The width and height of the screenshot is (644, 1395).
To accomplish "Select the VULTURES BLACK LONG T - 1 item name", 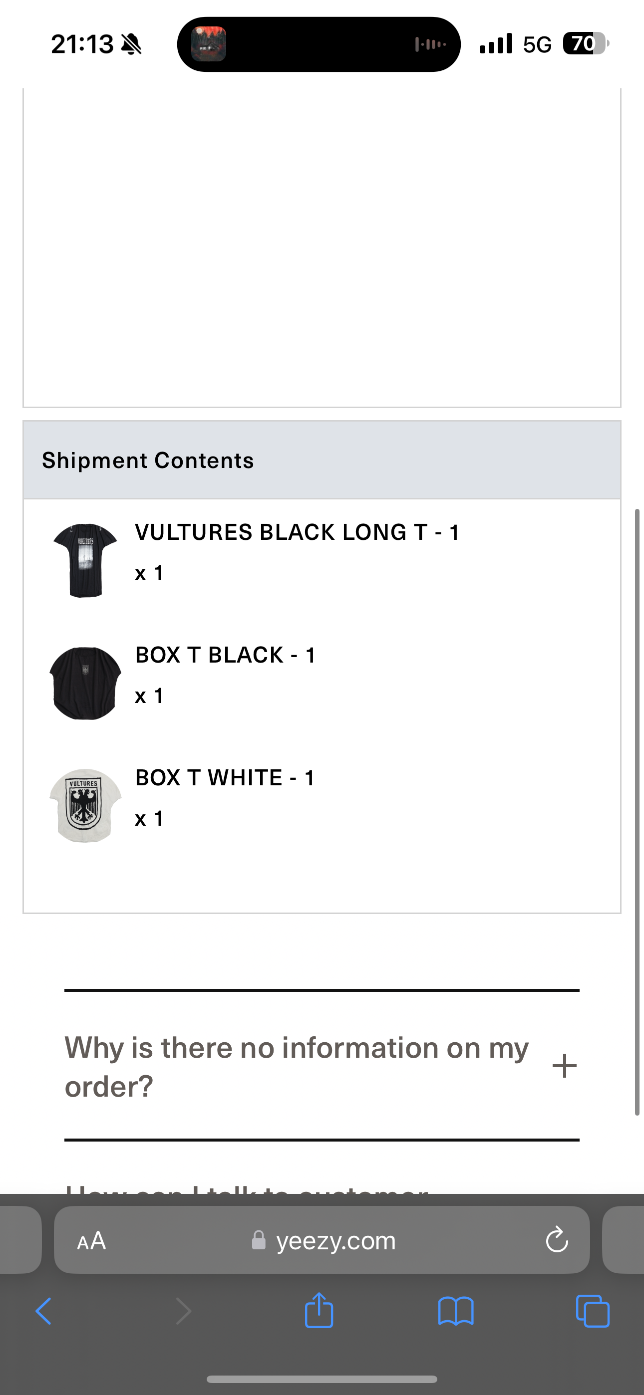I will pyautogui.click(x=297, y=532).
